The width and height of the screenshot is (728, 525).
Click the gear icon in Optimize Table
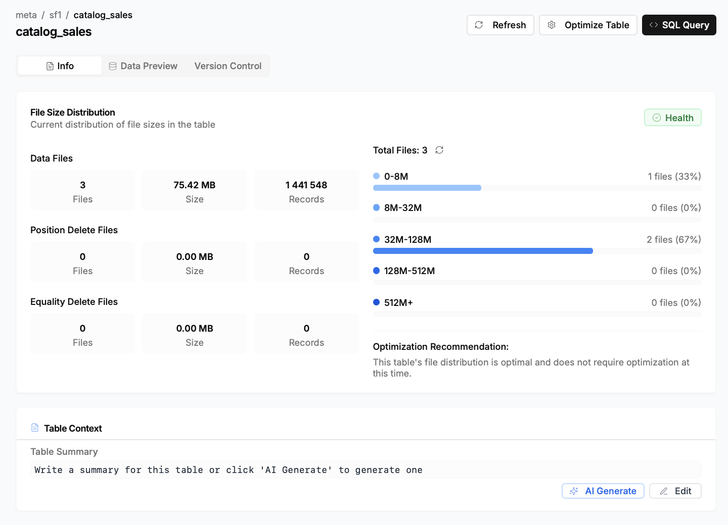tap(552, 25)
